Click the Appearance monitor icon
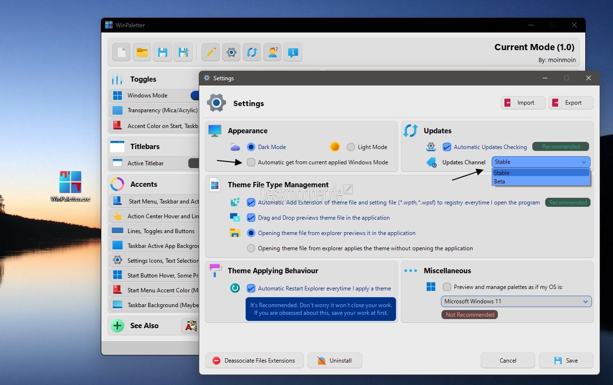 pyautogui.click(x=215, y=130)
